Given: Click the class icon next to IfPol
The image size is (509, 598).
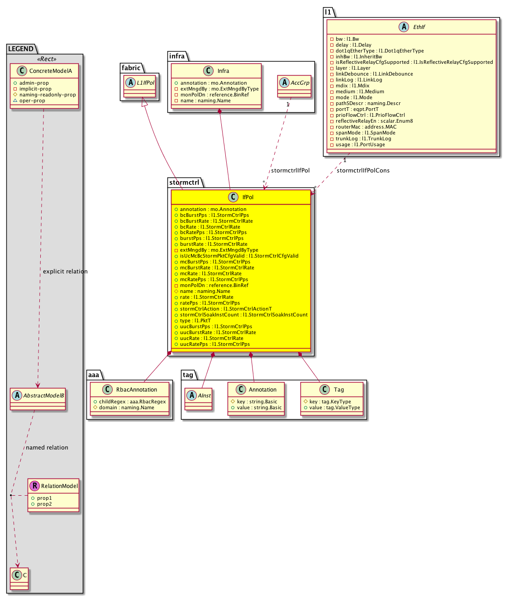Looking at the screenshot, I should click(233, 197).
